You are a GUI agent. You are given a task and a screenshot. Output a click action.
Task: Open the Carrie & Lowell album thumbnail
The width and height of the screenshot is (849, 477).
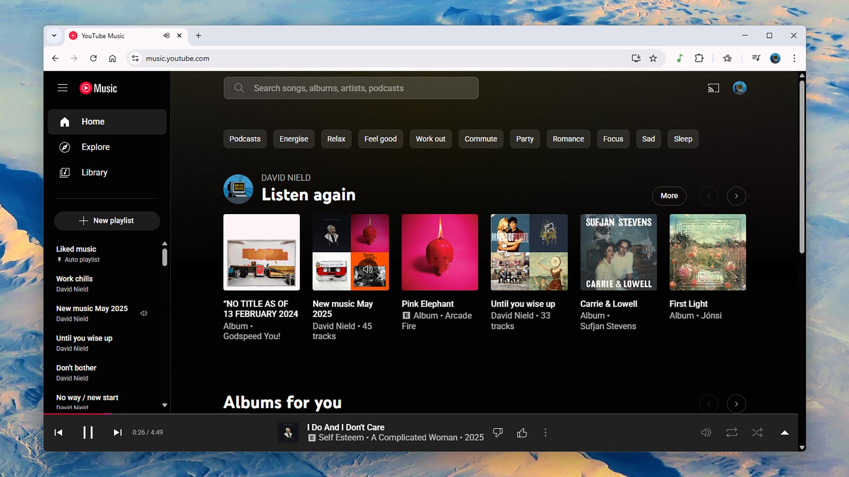click(x=618, y=252)
